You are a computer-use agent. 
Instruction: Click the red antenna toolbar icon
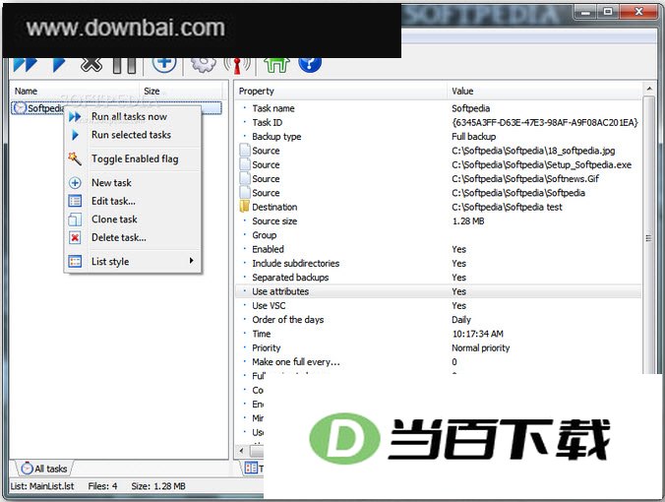point(237,65)
